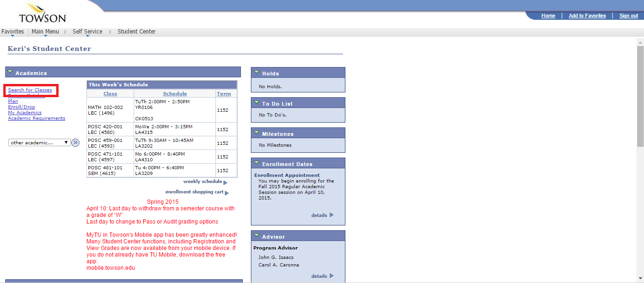The image size is (644, 283).
Task: Open Main Menu in the breadcrumb bar
Action: pos(45,31)
